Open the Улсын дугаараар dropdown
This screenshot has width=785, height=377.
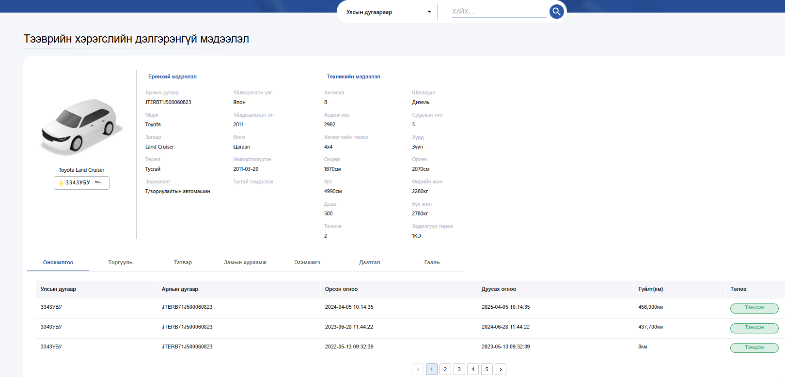388,12
